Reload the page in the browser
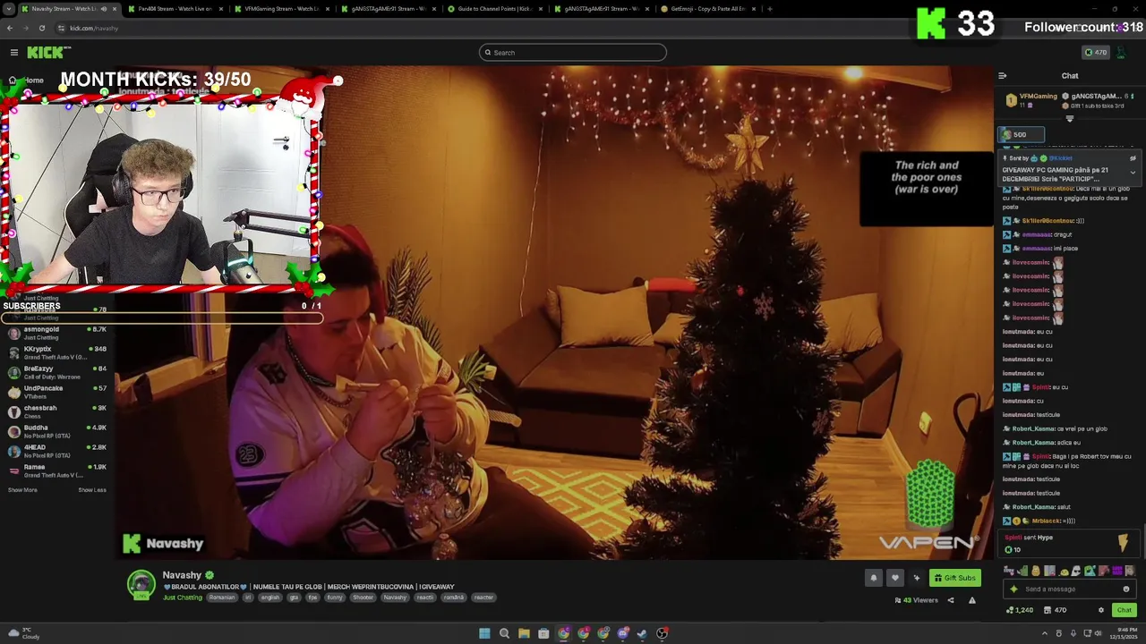This screenshot has width=1146, height=644. (x=41, y=28)
